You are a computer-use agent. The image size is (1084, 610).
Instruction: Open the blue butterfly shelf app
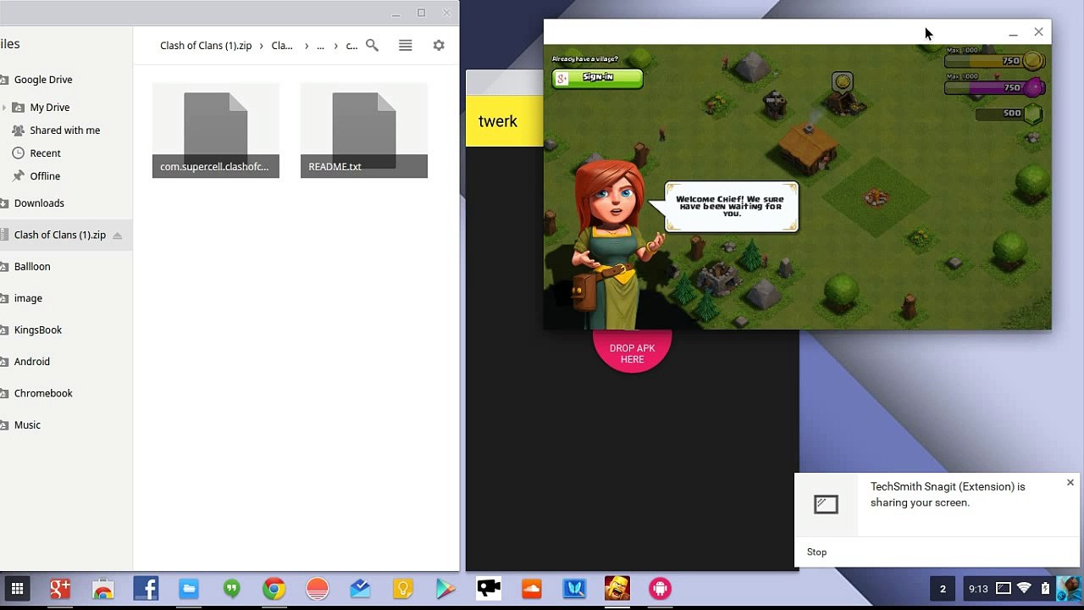coord(574,588)
